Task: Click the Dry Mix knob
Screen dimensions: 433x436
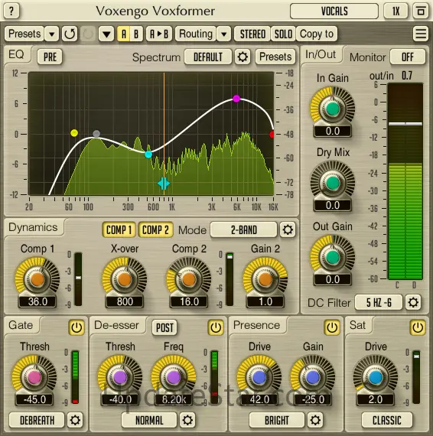Action: point(333,183)
